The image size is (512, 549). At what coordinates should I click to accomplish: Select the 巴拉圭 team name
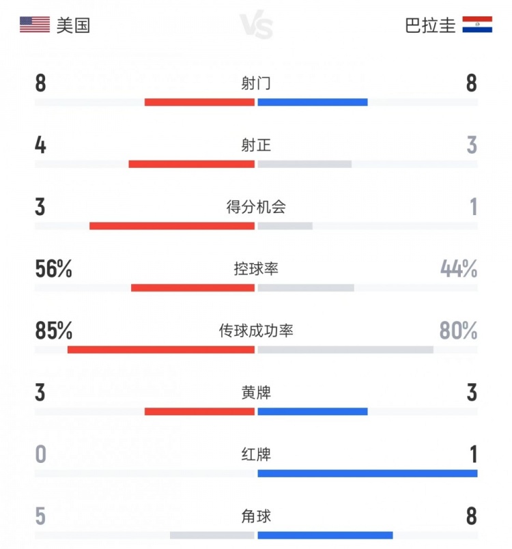tap(430, 26)
